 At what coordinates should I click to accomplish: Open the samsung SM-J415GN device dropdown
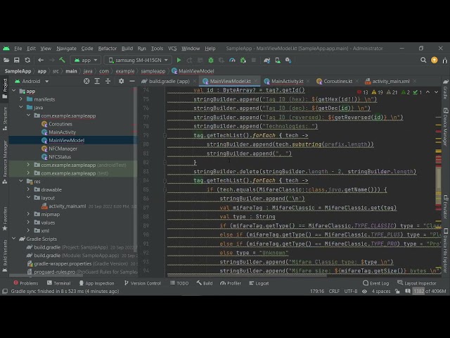pyautogui.click(x=138, y=60)
